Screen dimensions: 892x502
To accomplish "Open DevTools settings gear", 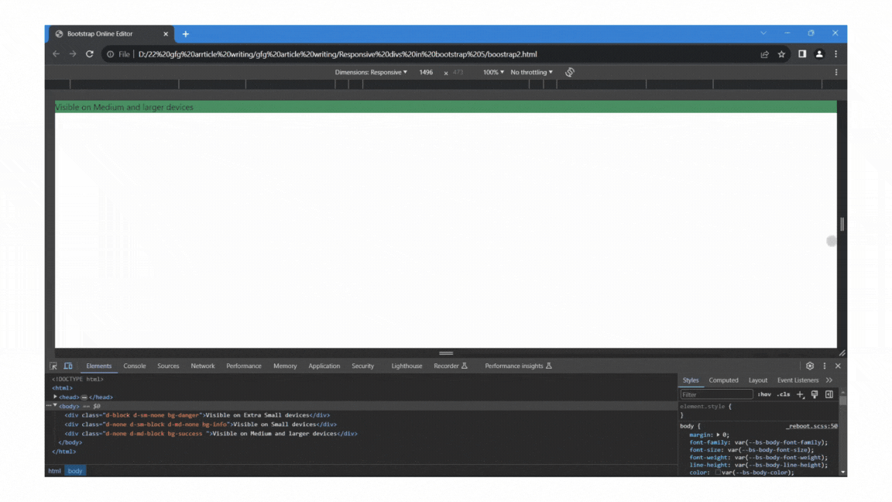I will coord(809,366).
